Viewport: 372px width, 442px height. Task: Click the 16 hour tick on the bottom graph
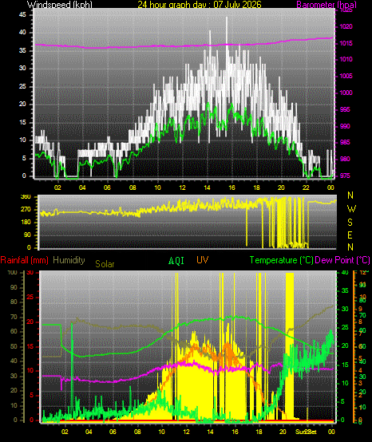coord(235,432)
